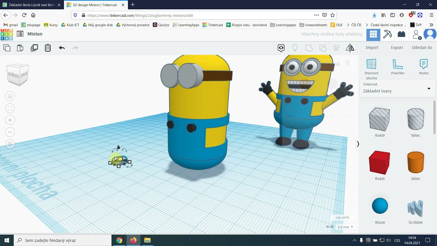Zoom out with the minus button
This screenshot has width=437, height=246.
(x=10, y=132)
